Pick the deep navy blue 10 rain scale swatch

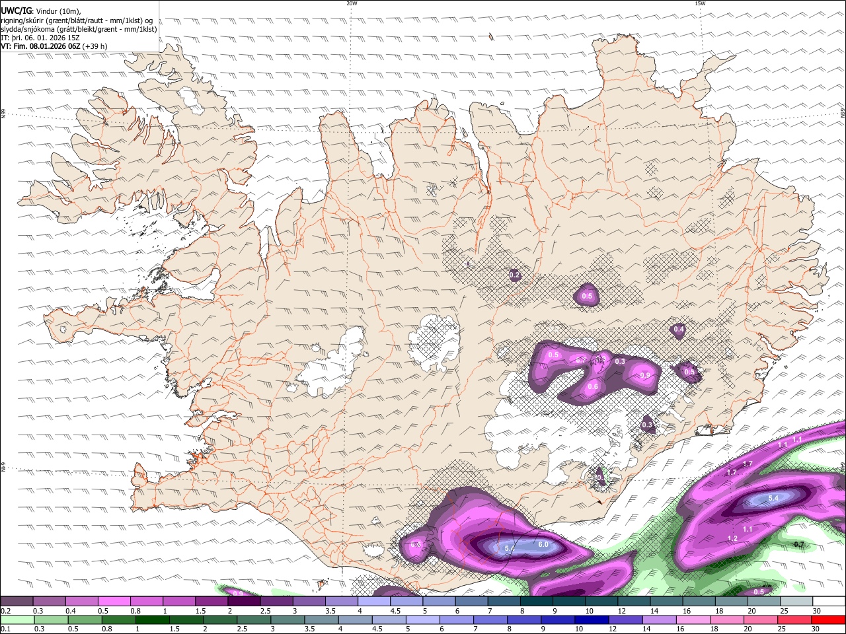click(592, 619)
